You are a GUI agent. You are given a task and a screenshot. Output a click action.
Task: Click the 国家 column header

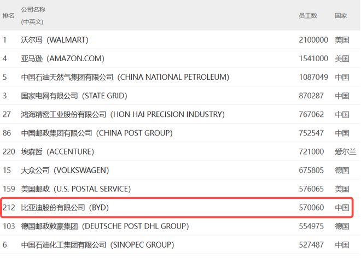point(340,16)
